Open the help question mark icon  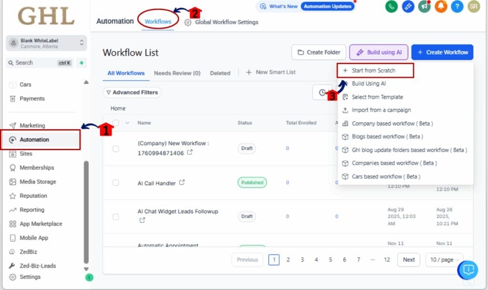(457, 7)
